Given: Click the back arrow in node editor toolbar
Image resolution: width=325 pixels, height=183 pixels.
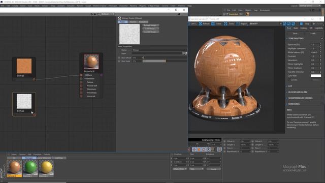Looking at the screenshot, I should coord(179,14).
